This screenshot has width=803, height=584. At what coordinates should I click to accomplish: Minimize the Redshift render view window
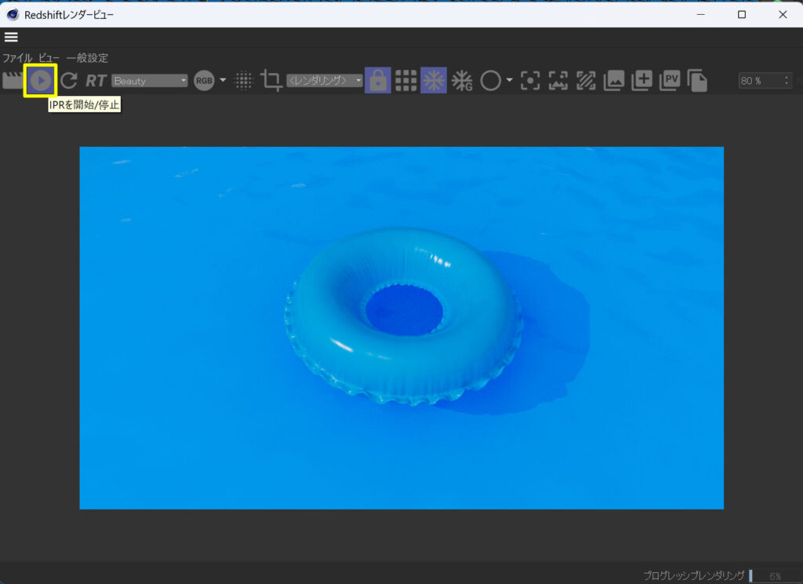700,14
